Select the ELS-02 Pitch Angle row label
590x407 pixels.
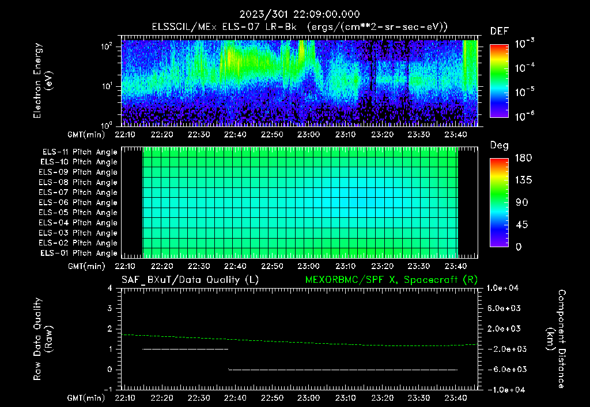(78, 243)
